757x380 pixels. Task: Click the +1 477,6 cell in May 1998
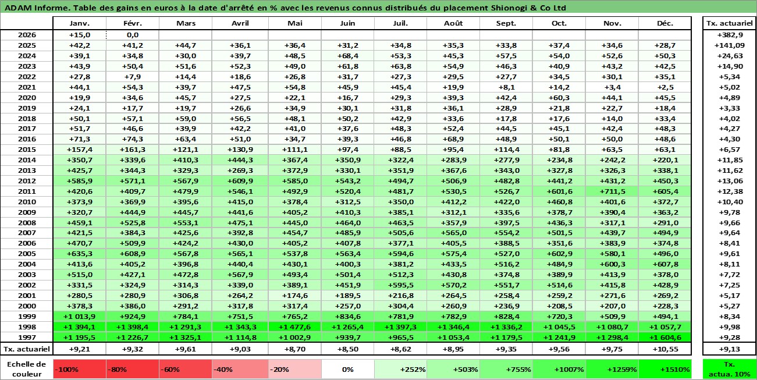click(x=295, y=327)
